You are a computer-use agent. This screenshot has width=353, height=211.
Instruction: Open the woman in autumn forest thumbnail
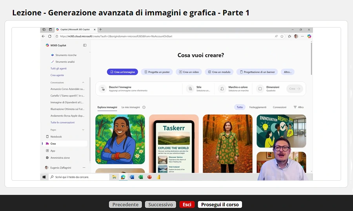pyautogui.click(x=227, y=143)
